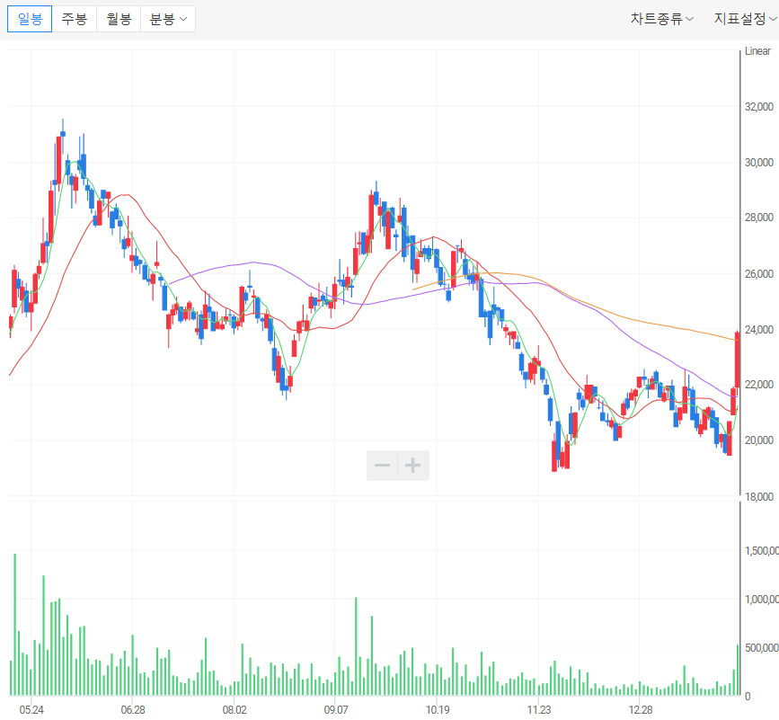Screen dimensions: 779x720
Task: Click the 26,000 price axis label
Action: (x=759, y=274)
